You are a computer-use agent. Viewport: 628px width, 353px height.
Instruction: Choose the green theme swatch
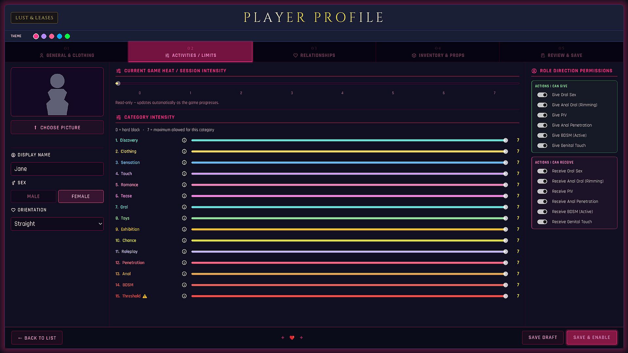[x=67, y=36]
